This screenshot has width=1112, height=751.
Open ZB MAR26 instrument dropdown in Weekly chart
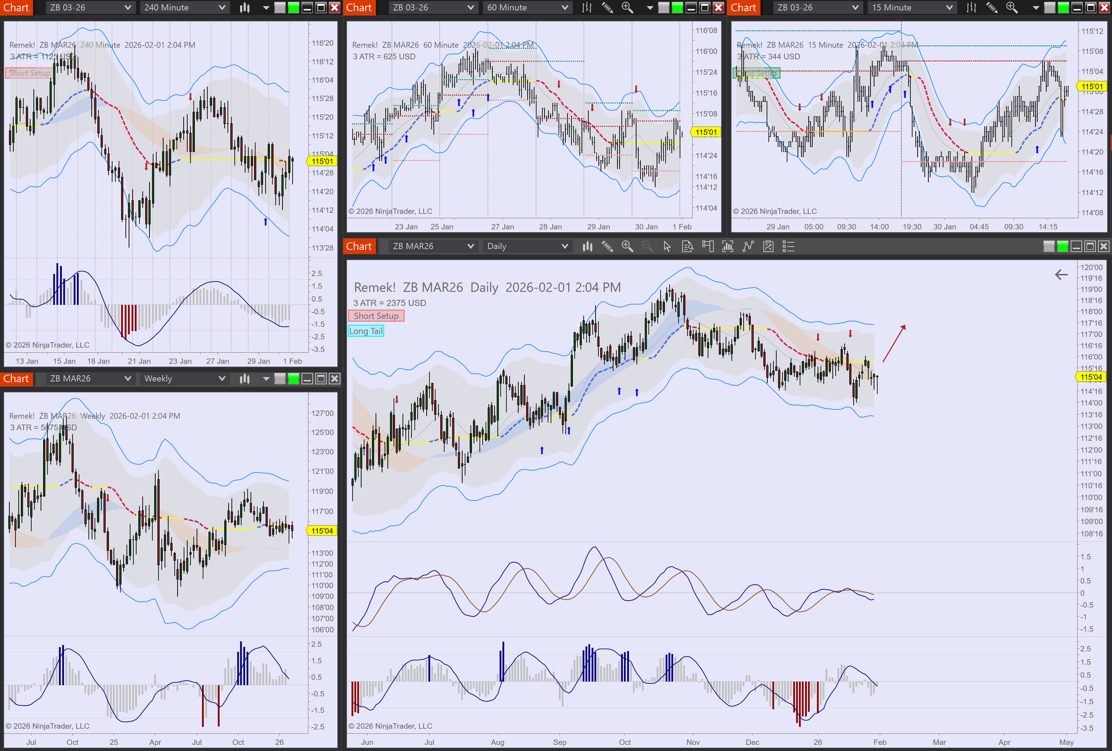(x=127, y=379)
